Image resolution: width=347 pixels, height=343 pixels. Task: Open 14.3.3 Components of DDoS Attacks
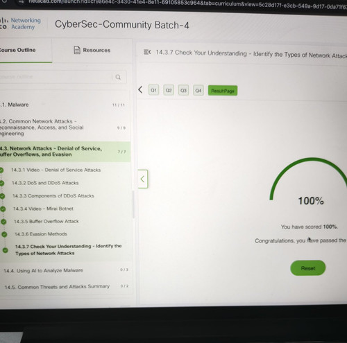(x=53, y=196)
